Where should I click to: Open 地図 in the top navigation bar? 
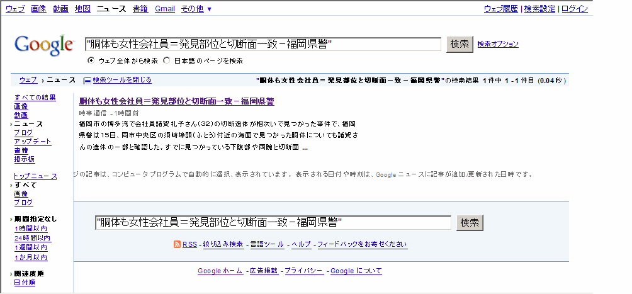click(x=82, y=9)
